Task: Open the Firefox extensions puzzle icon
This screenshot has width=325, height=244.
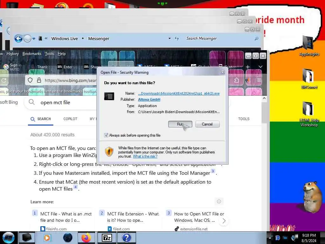Action: [236, 80]
